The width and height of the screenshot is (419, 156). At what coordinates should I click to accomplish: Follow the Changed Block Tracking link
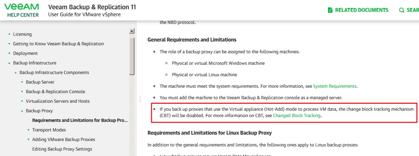(x=297, y=115)
